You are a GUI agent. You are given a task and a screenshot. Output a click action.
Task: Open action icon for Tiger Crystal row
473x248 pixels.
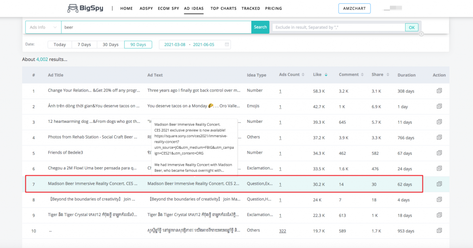coord(439,215)
